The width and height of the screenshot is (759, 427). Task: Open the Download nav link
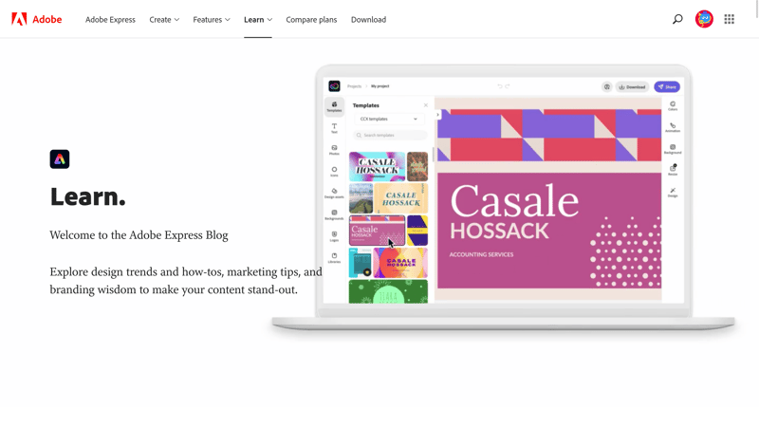(368, 19)
